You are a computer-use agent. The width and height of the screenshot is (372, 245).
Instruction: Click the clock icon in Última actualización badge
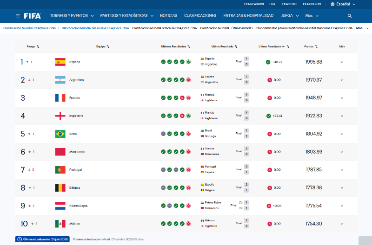20,239
